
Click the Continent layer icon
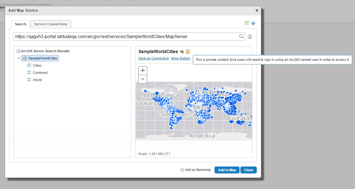[29, 73]
